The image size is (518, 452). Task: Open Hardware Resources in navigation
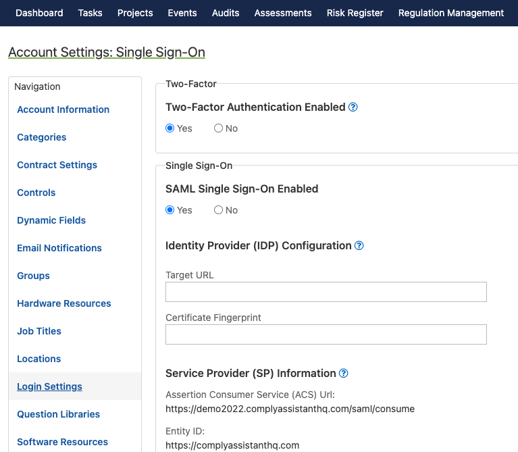[x=64, y=303]
